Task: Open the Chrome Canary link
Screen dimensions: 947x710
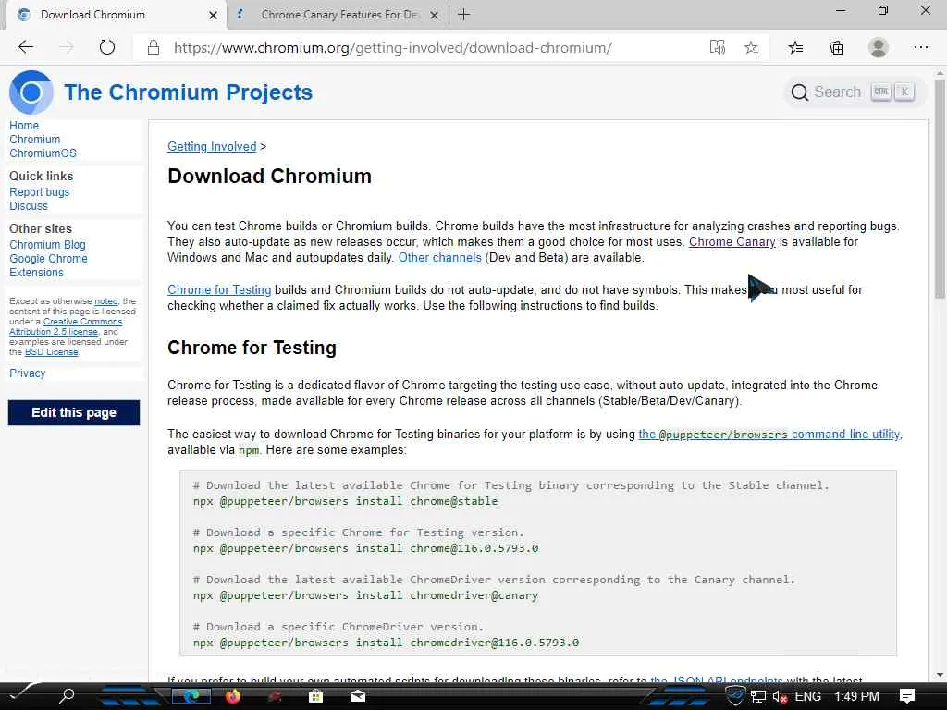Action: pos(732,241)
